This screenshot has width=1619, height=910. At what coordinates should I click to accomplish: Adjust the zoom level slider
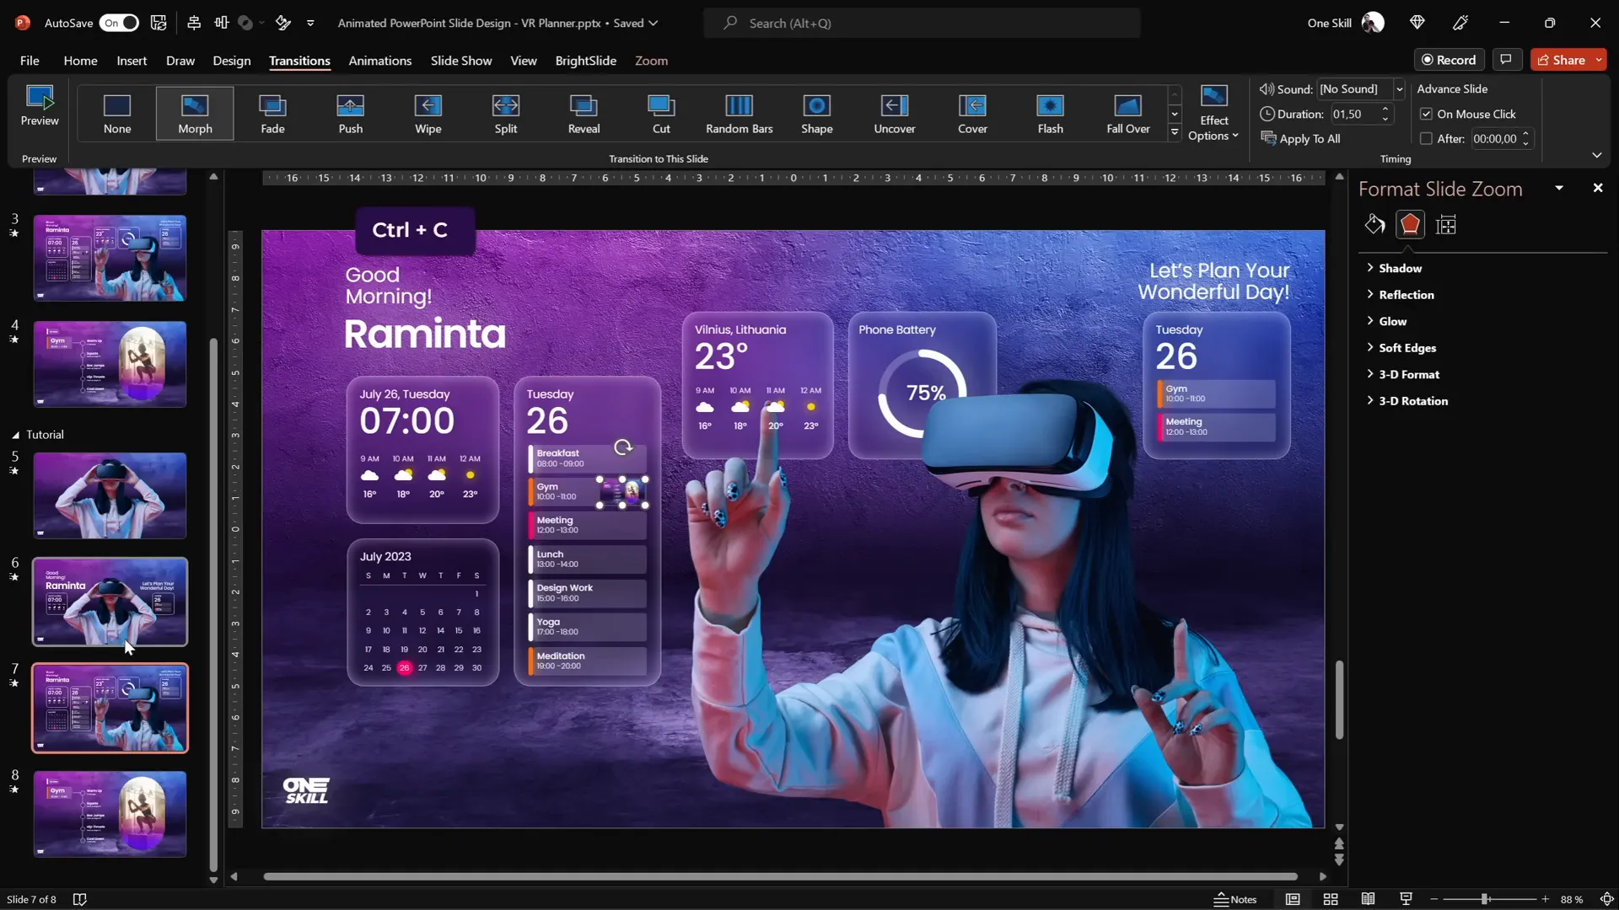pos(1485,899)
